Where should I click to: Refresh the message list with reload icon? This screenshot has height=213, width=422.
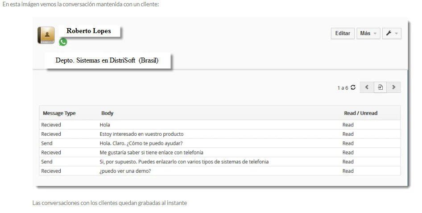pyautogui.click(x=353, y=87)
